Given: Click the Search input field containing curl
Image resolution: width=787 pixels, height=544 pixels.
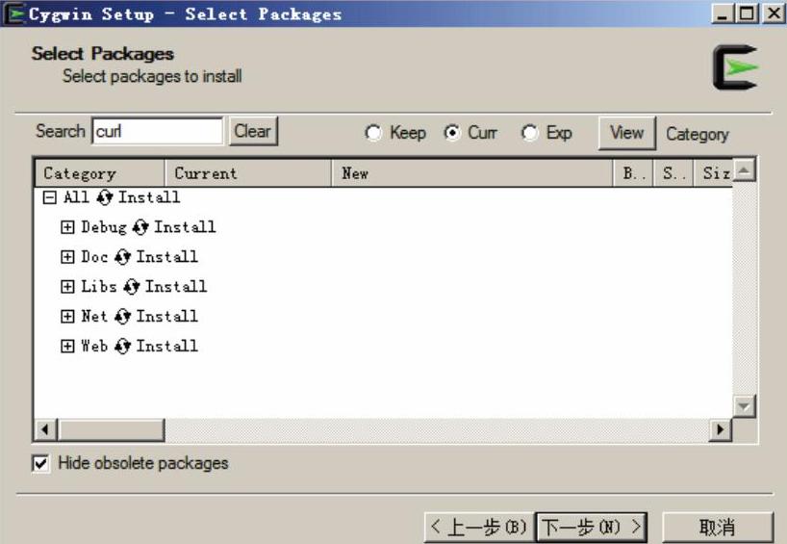Looking at the screenshot, I should tap(157, 132).
